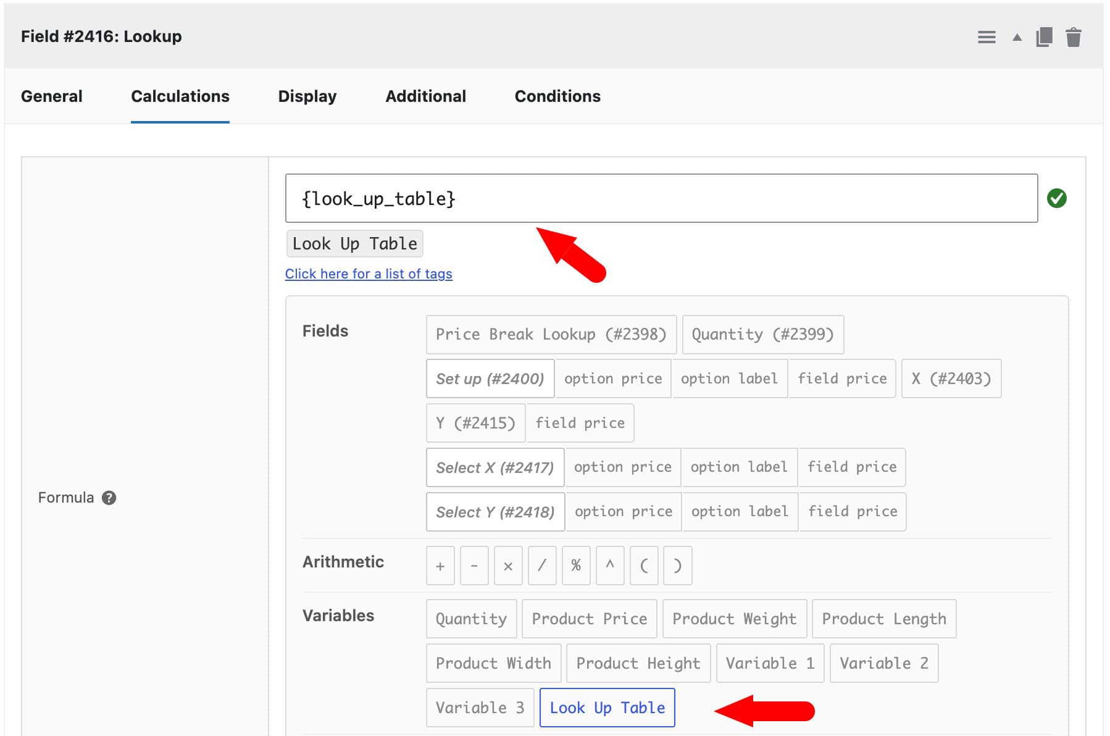The width and height of the screenshot is (1110, 736).
Task: Go to the Additional tab
Action: [426, 96]
